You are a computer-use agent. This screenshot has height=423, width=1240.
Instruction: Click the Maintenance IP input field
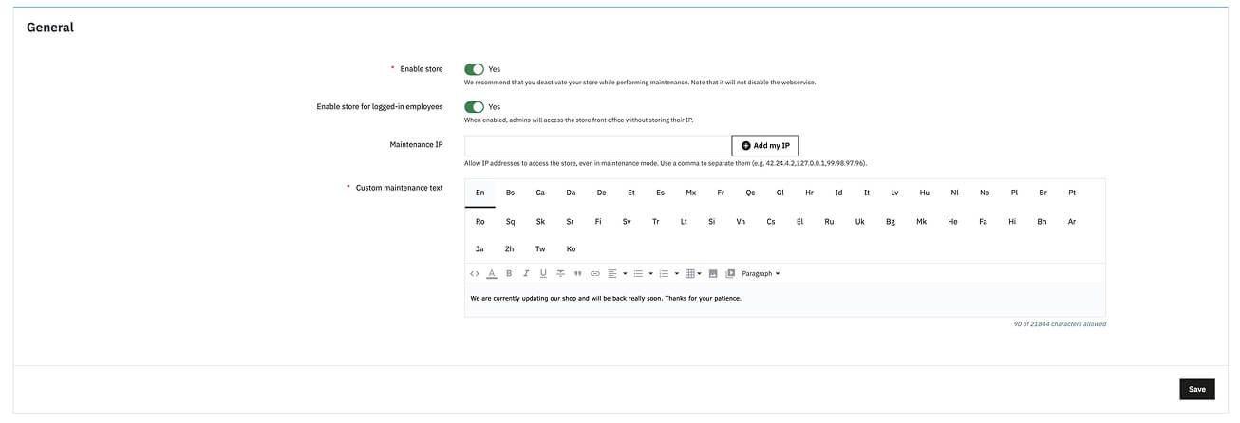(597, 146)
